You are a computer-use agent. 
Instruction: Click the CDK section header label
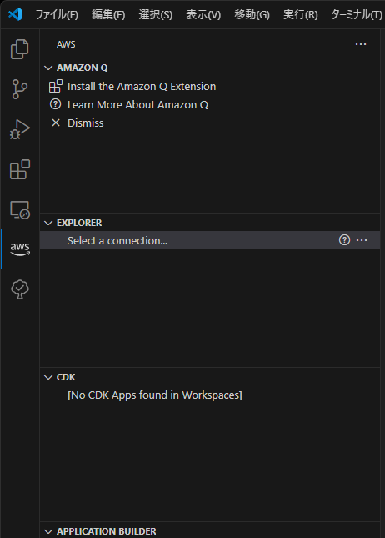click(66, 377)
